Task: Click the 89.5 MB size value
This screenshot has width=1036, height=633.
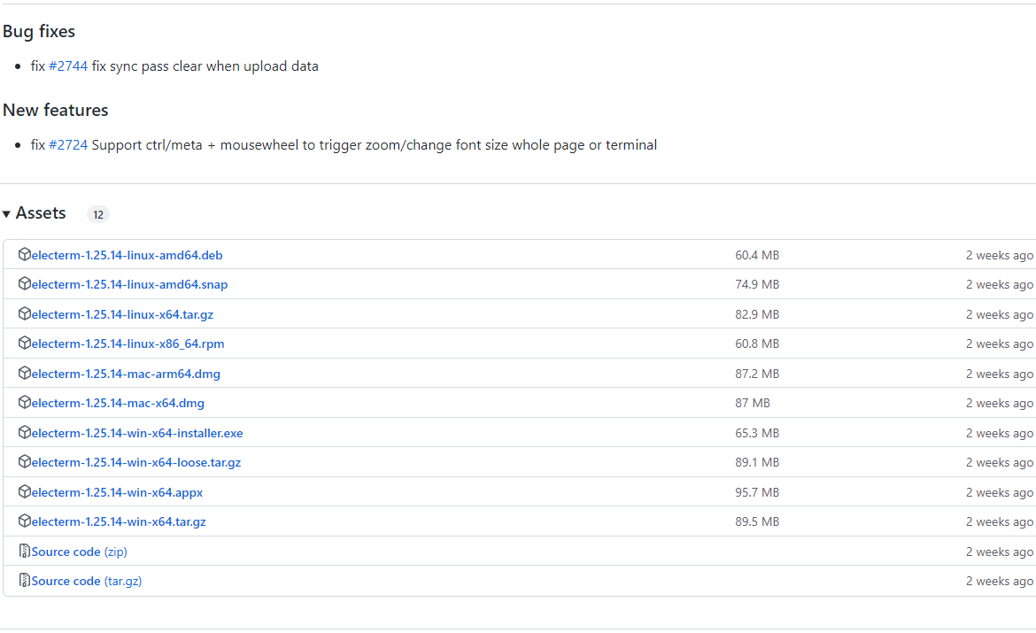Action: [757, 522]
